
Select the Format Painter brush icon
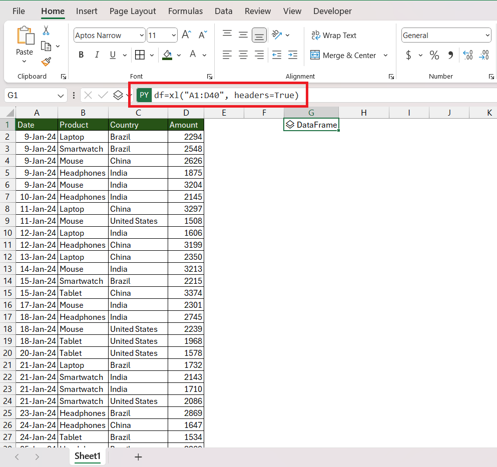coord(46,62)
